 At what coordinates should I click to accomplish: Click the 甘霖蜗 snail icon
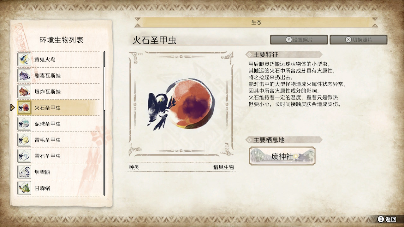(24, 188)
